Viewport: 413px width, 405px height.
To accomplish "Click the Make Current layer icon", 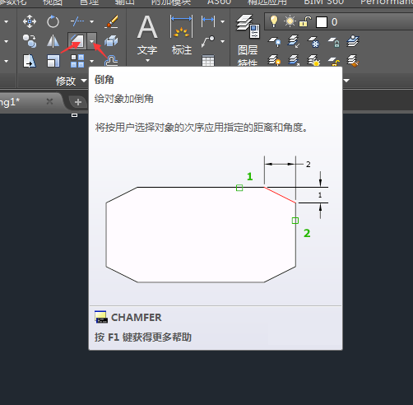I will point(353,41).
